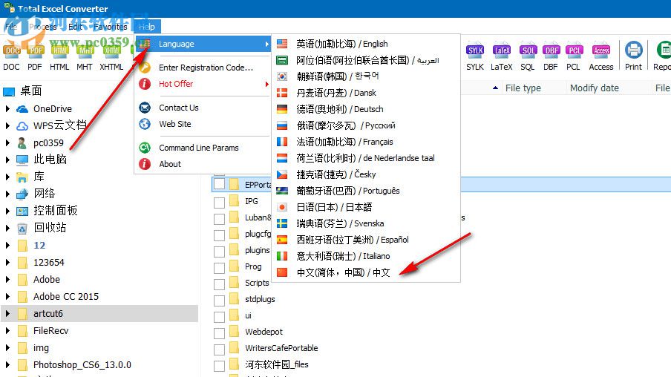Click the WPS云文档 cloud icon
Image resolution: width=671 pixels, height=377 pixels.
point(22,126)
